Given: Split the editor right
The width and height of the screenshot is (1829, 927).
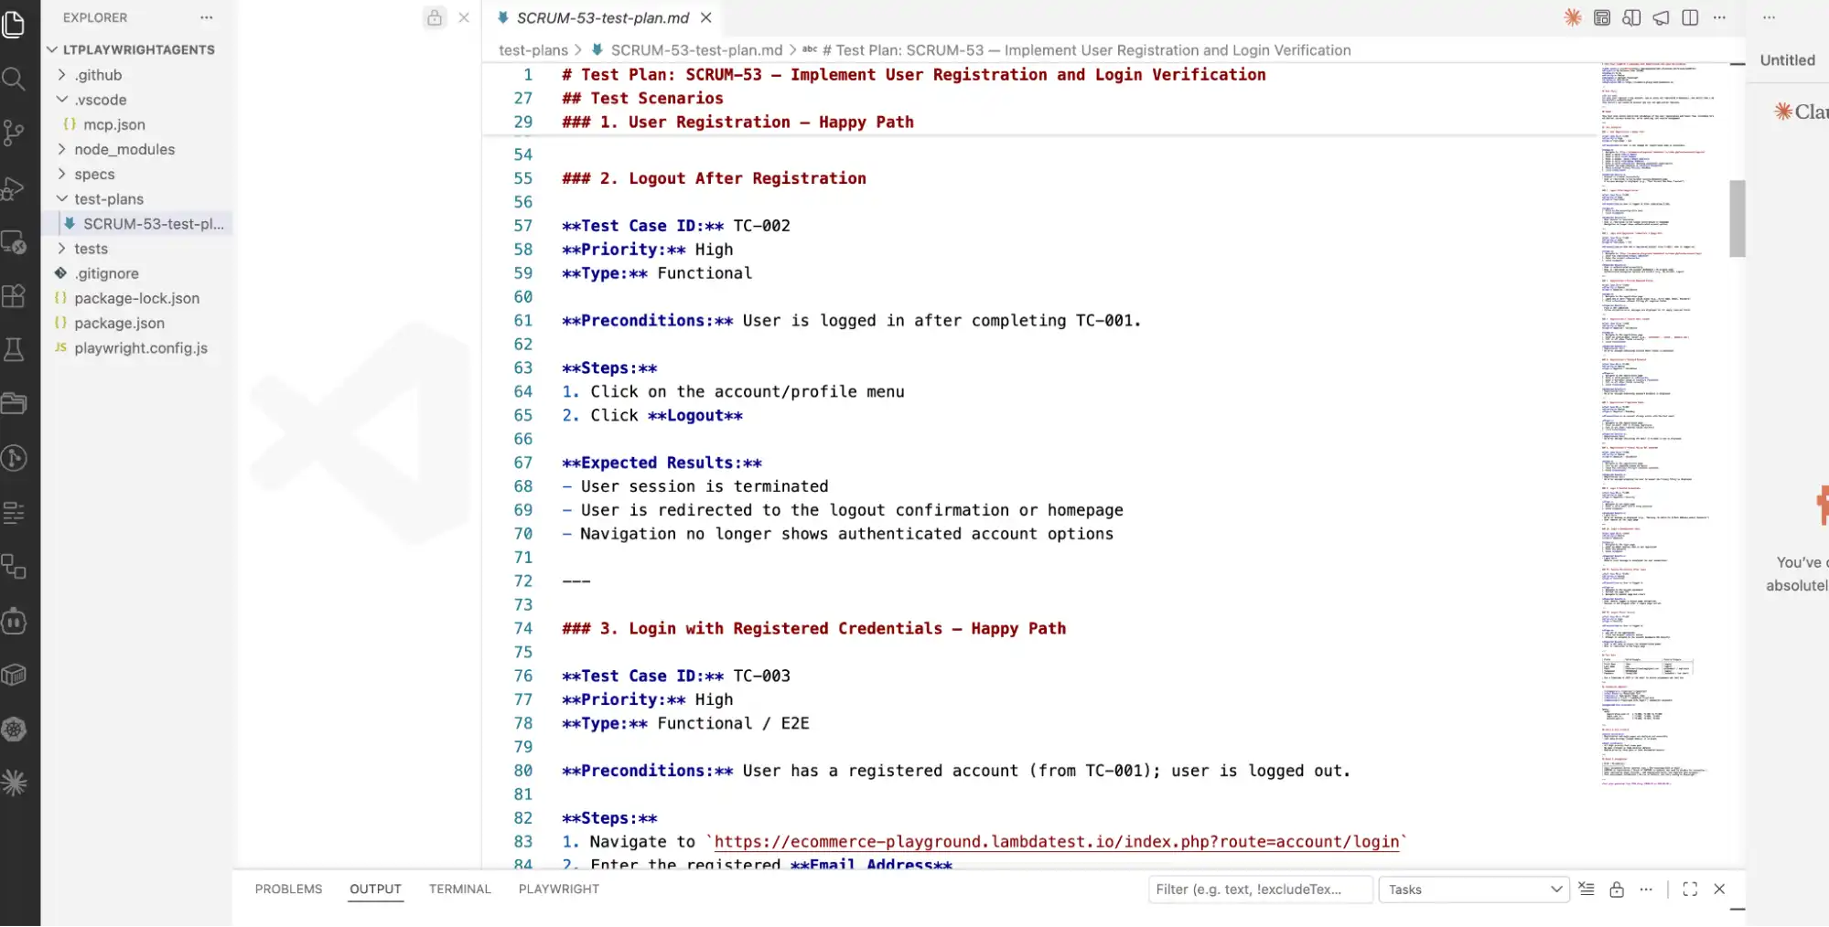Looking at the screenshot, I should (1690, 17).
